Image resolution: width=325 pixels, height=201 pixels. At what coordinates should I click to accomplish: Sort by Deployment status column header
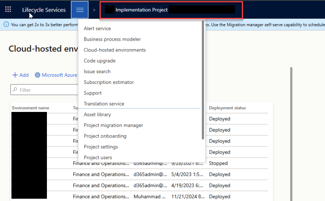(x=227, y=108)
